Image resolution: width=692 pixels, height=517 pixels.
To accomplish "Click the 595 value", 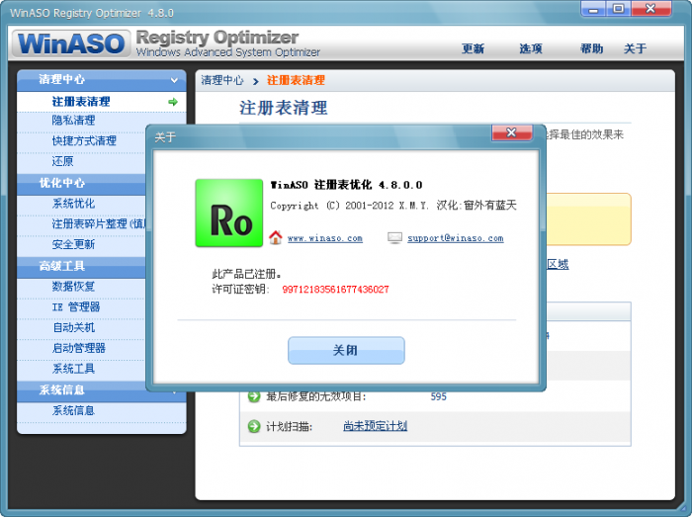I will pyautogui.click(x=438, y=396).
